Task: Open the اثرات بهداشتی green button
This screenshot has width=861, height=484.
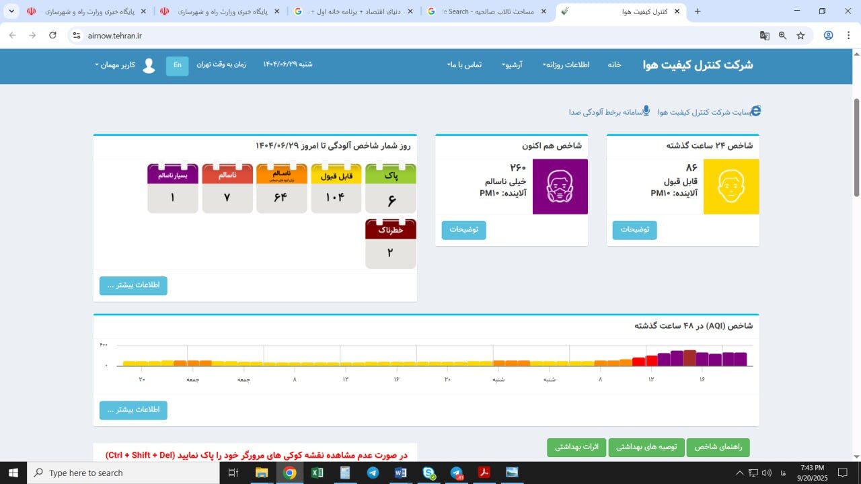Action: click(x=576, y=448)
